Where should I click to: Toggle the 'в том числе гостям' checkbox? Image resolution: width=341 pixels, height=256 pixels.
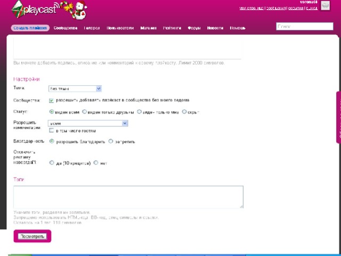pyautogui.click(x=51, y=130)
